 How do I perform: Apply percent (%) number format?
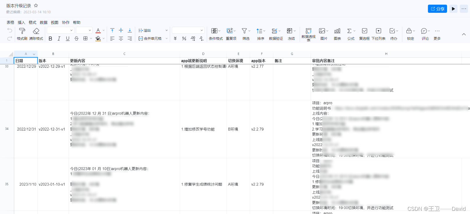(x=184, y=38)
